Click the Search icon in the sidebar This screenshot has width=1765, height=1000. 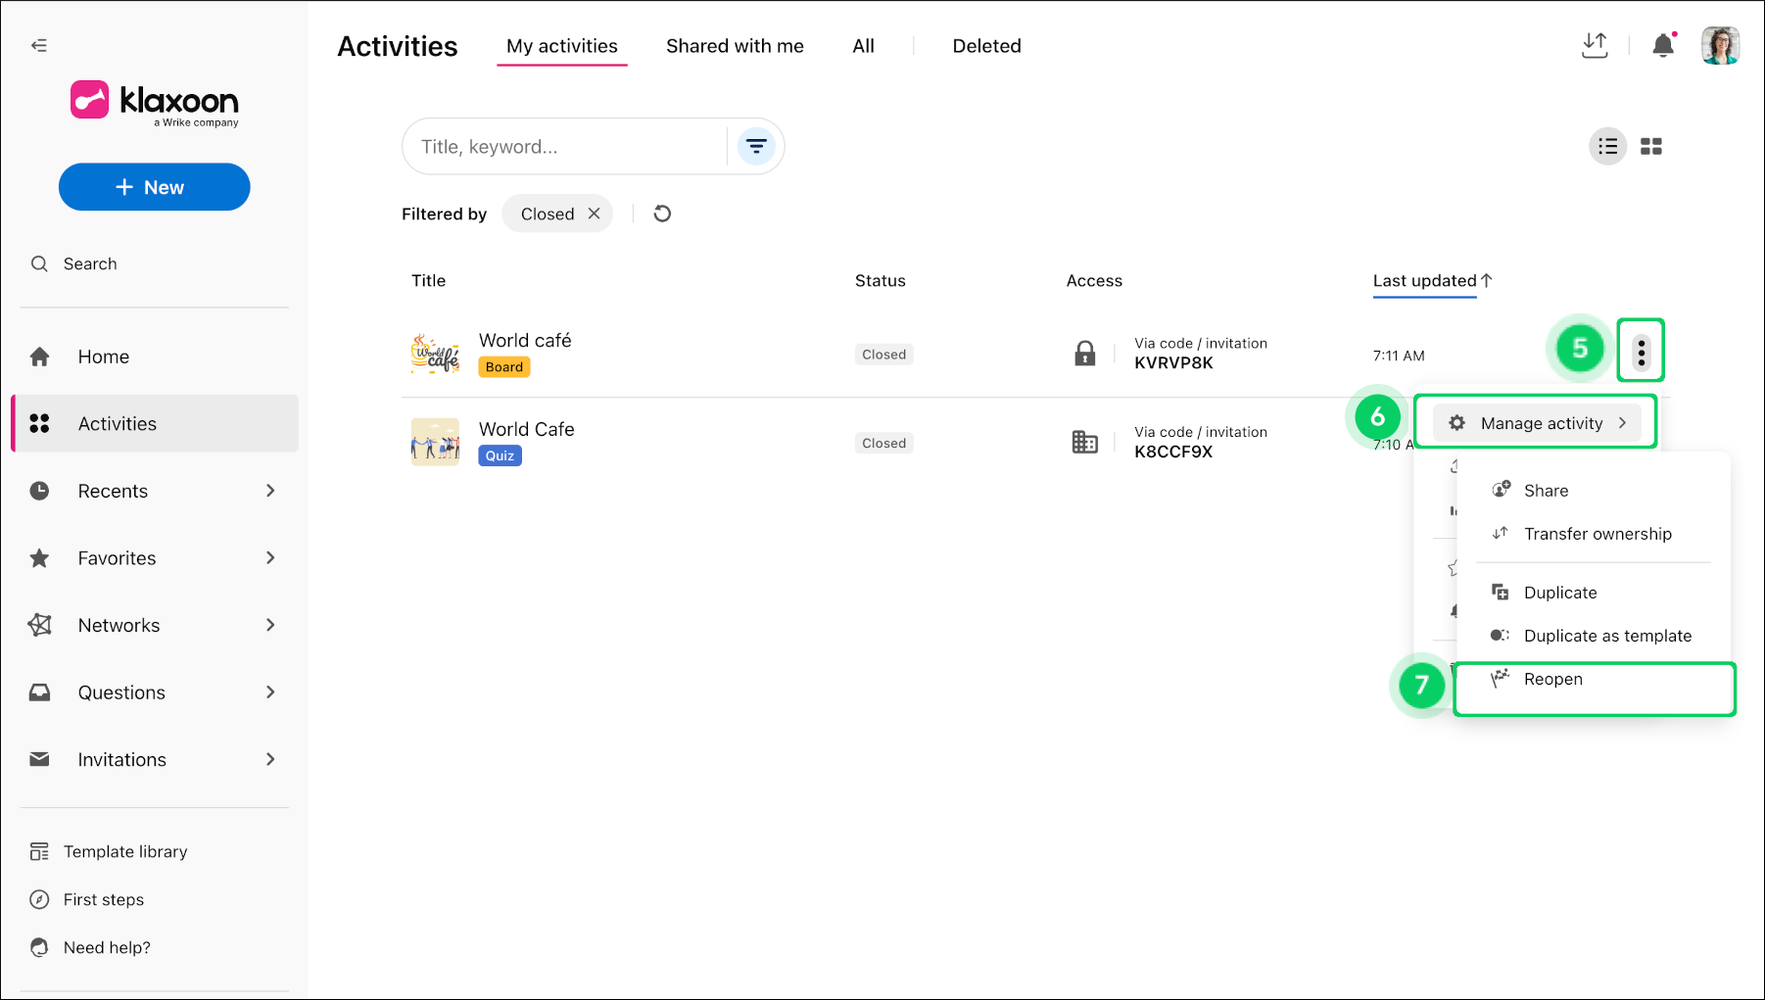pyautogui.click(x=39, y=262)
